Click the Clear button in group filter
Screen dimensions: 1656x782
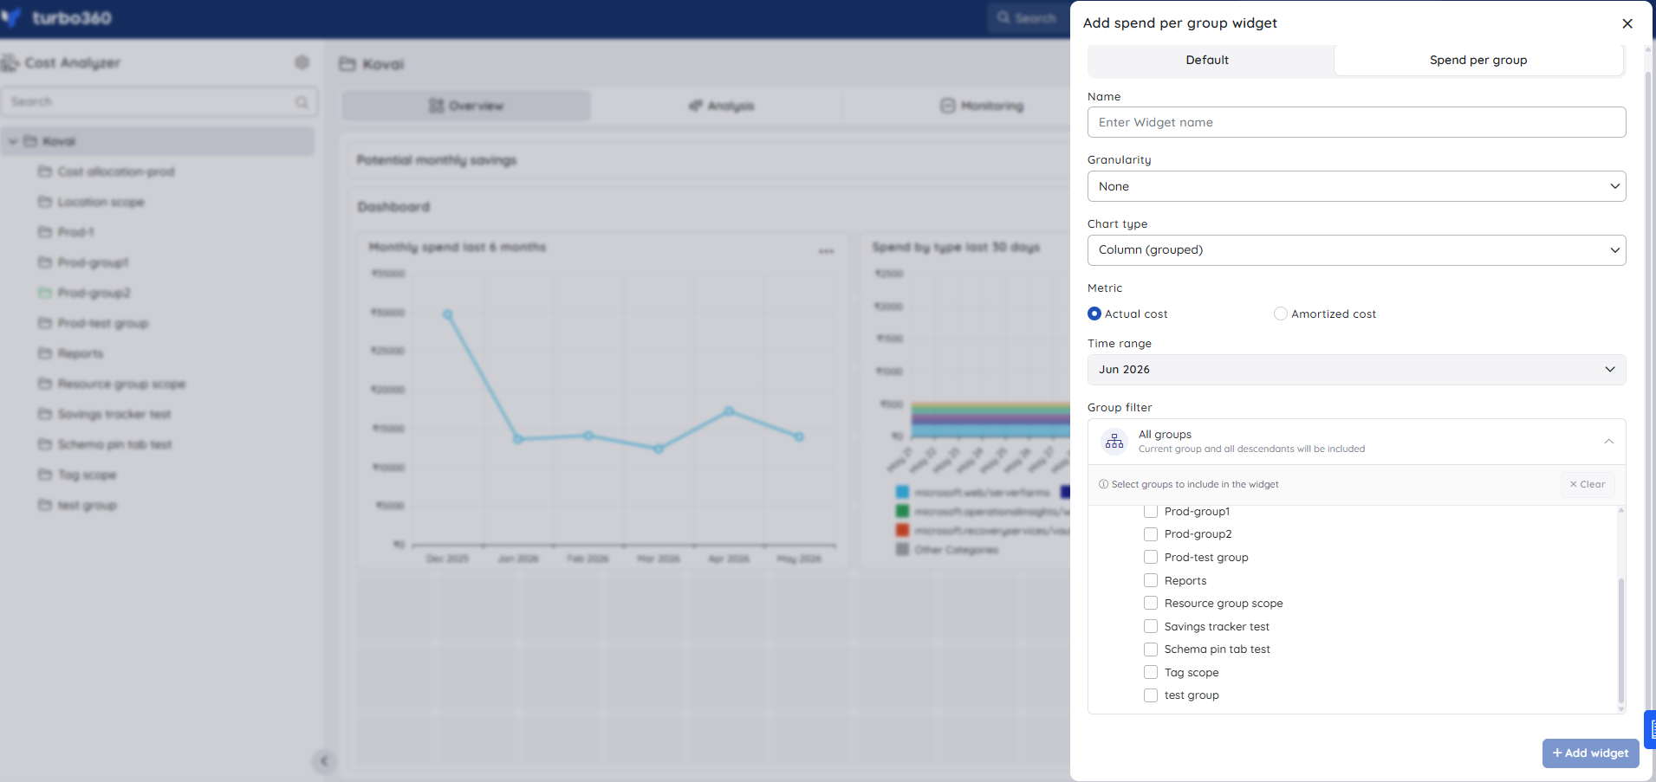click(1588, 484)
